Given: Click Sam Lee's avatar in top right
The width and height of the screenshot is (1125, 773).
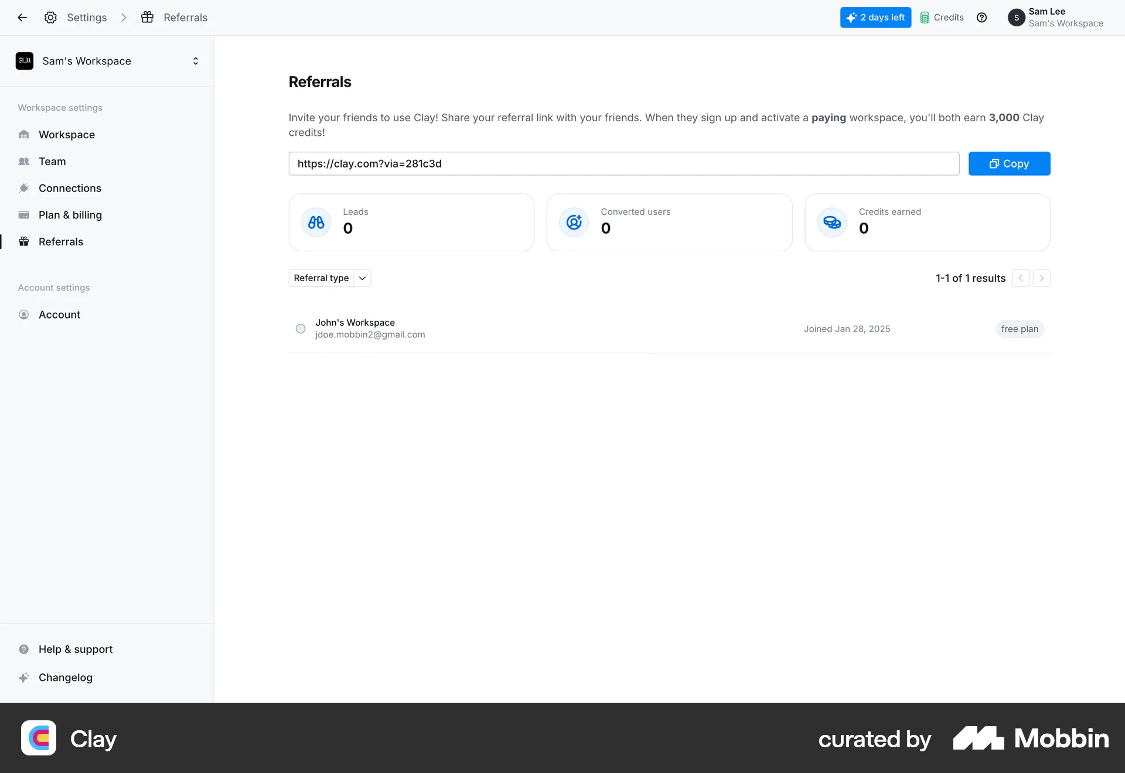Looking at the screenshot, I should coord(1017,18).
